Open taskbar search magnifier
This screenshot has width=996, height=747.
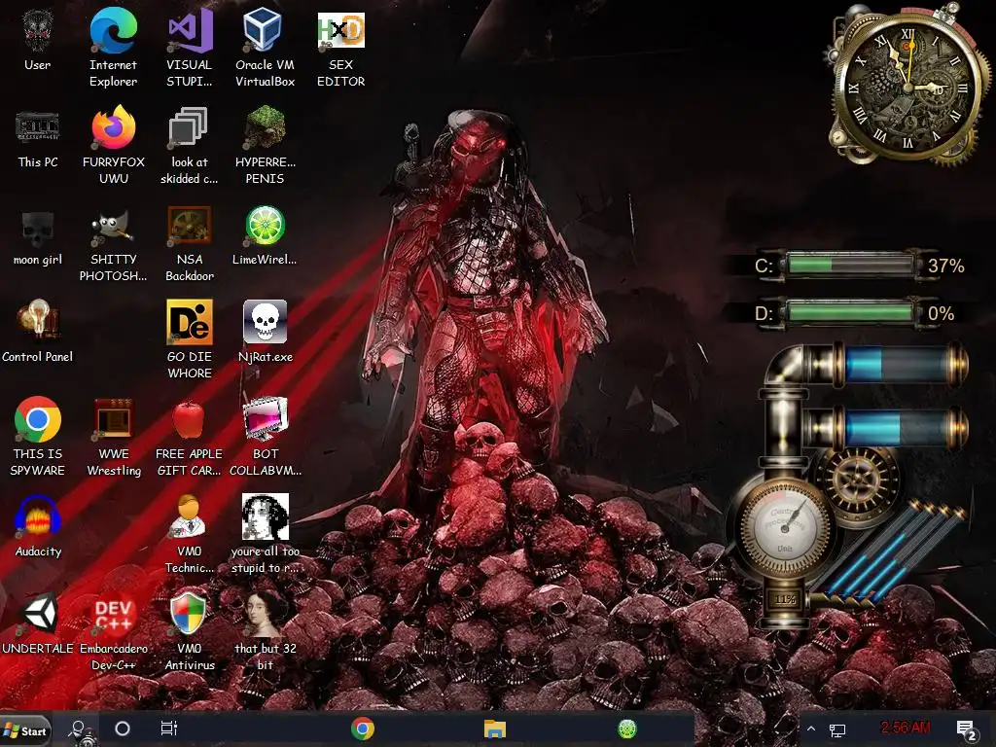tap(80, 729)
